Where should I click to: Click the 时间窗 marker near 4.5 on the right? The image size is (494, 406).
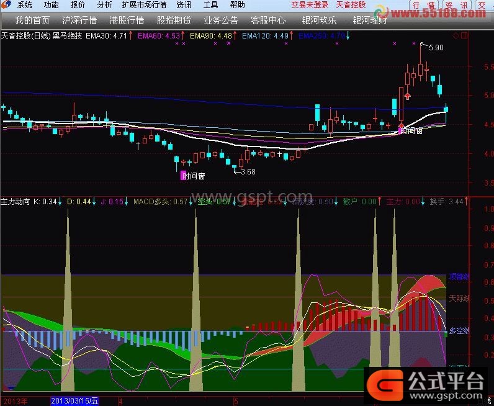(411, 131)
